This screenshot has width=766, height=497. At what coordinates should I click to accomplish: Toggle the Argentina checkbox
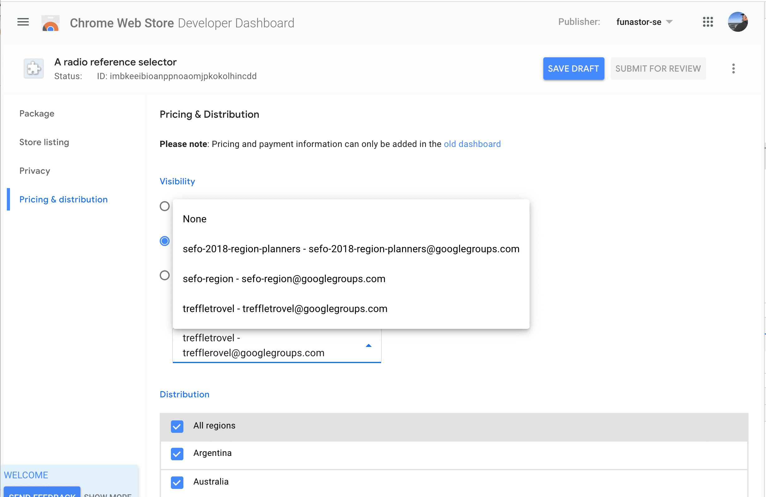177,453
